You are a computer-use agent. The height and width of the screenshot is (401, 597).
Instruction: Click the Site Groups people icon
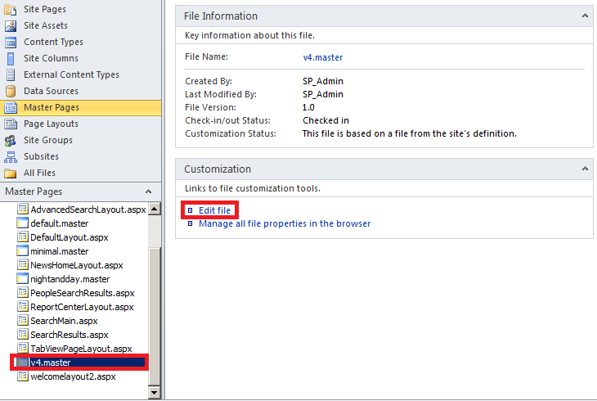(11, 141)
